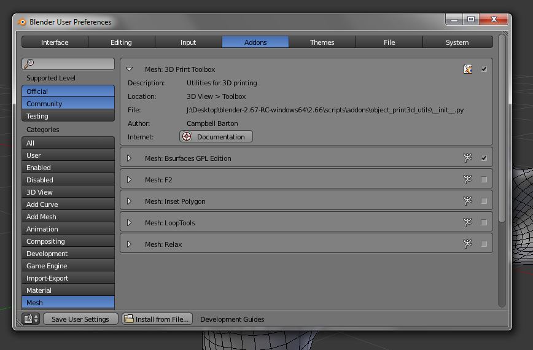
Task: Collapse the 3D Print Toolbox details
Action: 129,69
